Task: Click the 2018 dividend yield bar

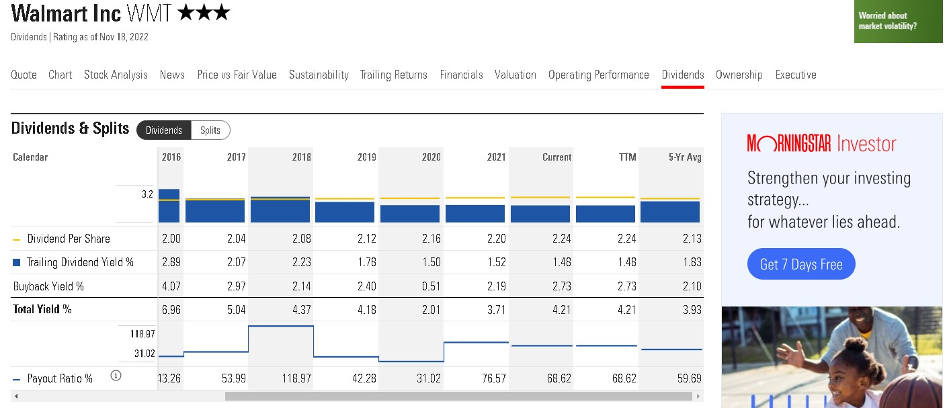Action: click(280, 210)
